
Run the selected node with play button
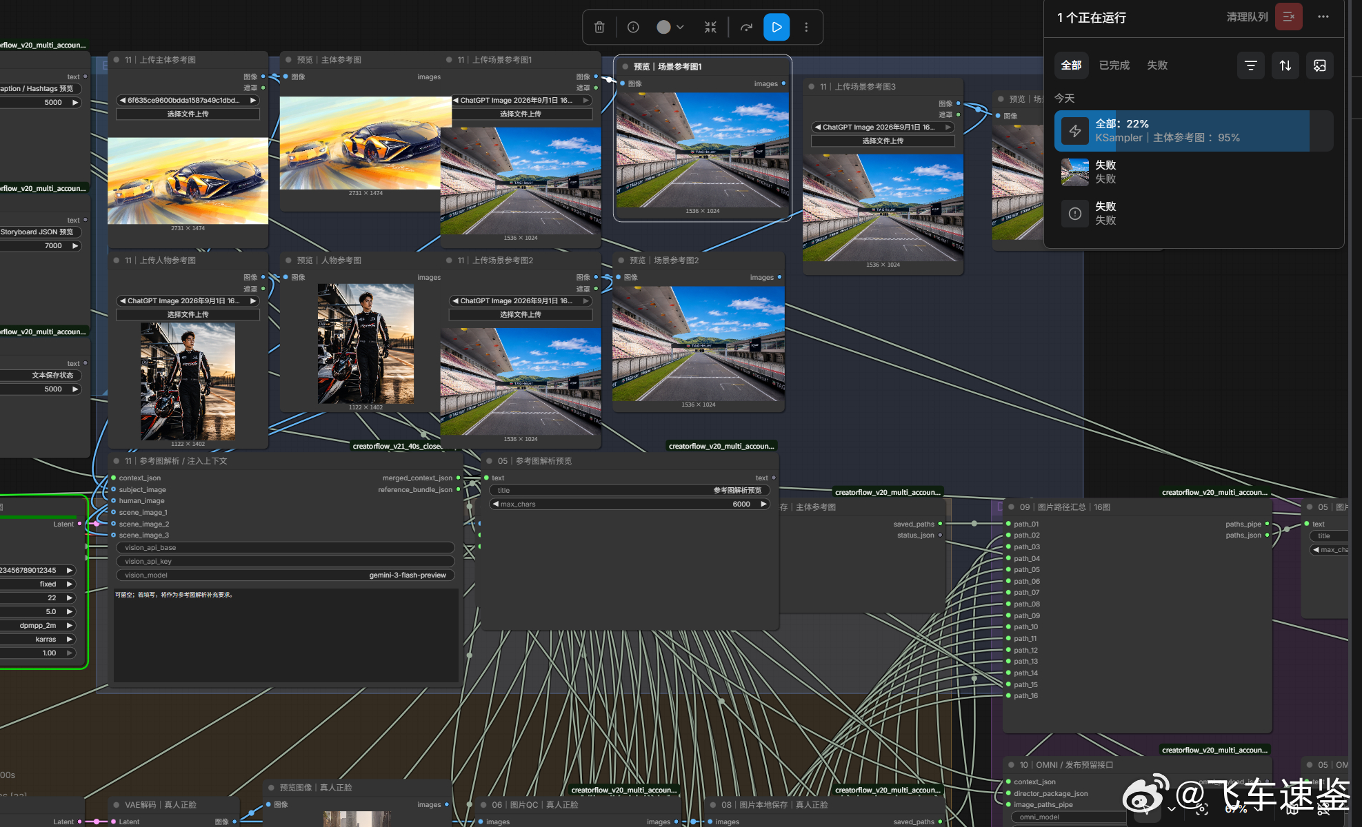[x=777, y=27]
